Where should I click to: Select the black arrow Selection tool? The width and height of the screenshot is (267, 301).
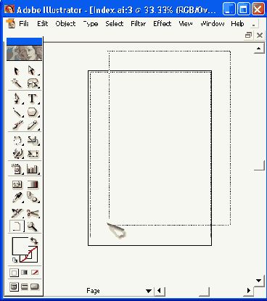click(17, 71)
